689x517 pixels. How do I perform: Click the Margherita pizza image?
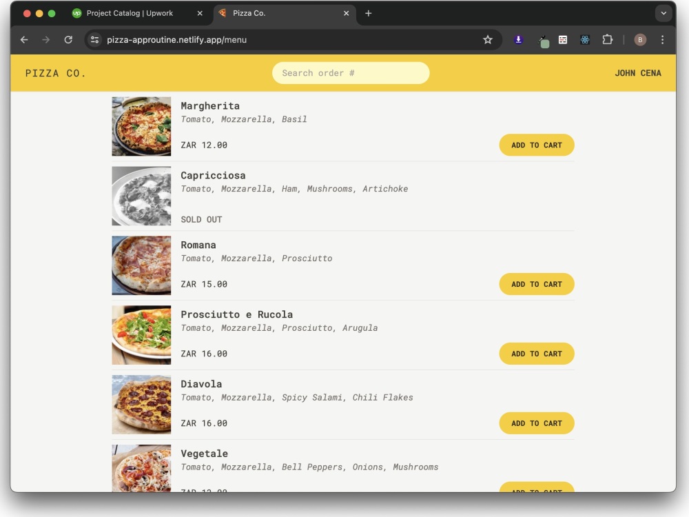[141, 127]
